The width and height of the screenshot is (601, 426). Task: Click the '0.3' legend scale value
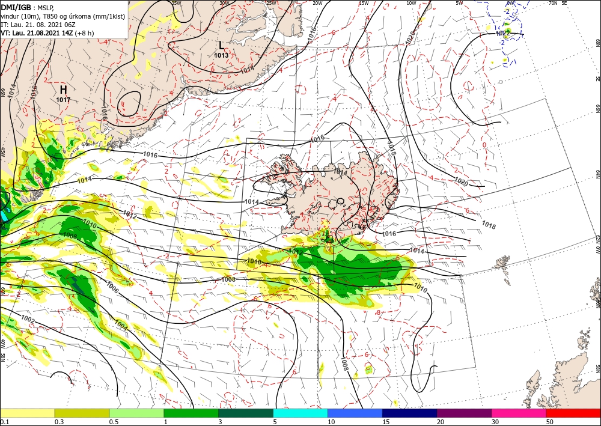click(x=58, y=422)
